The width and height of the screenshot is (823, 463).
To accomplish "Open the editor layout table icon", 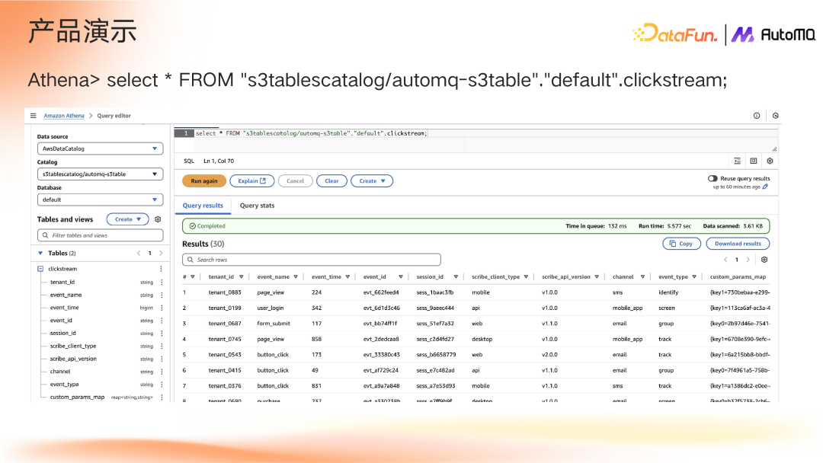I will pyautogui.click(x=754, y=161).
